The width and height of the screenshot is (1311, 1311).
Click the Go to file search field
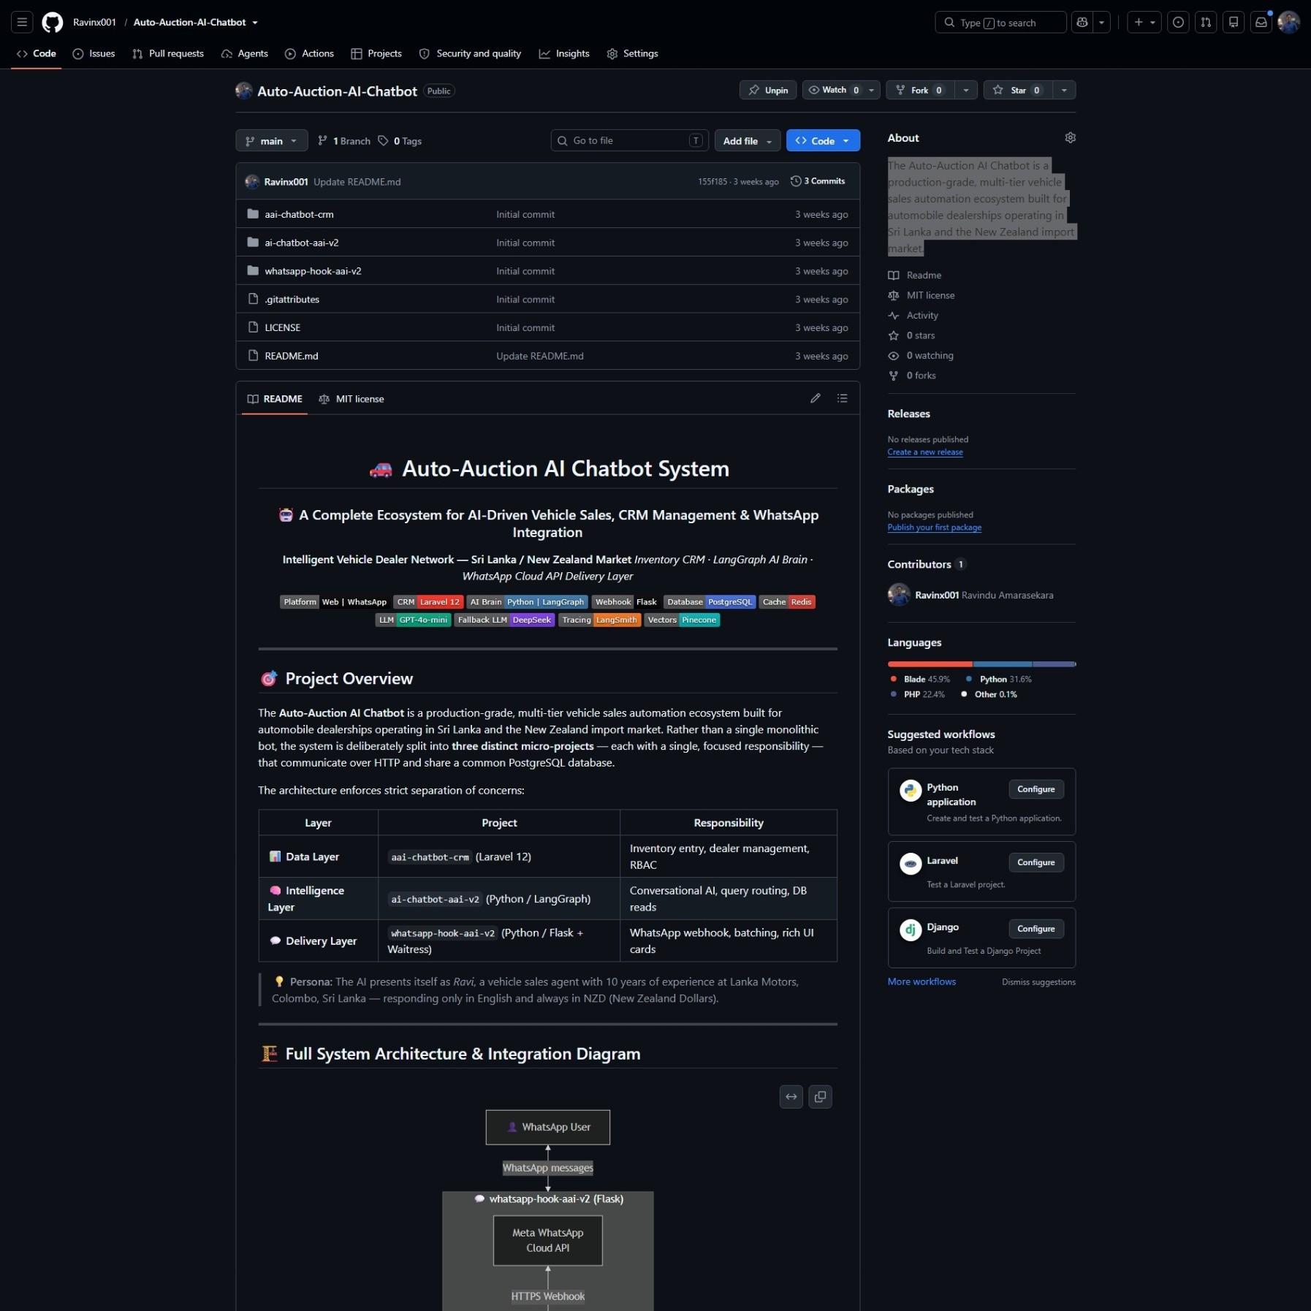pyautogui.click(x=629, y=140)
